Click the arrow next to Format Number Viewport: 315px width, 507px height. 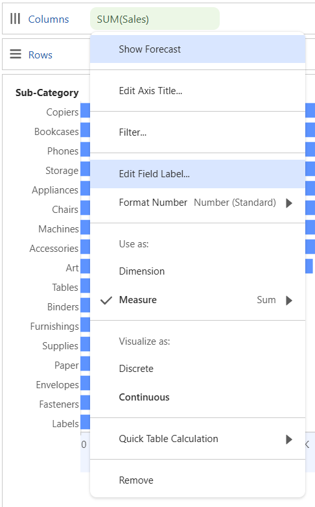[x=289, y=203]
